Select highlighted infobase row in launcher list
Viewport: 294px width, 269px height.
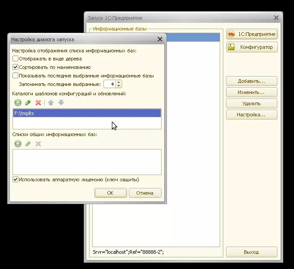[193, 37]
